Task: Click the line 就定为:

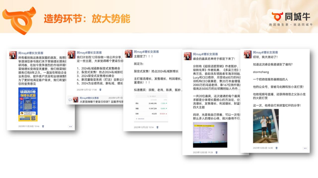Action: (139, 64)
